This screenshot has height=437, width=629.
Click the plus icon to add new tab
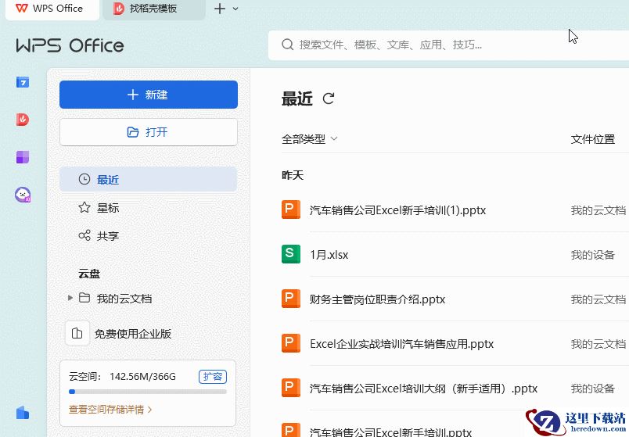(x=220, y=9)
